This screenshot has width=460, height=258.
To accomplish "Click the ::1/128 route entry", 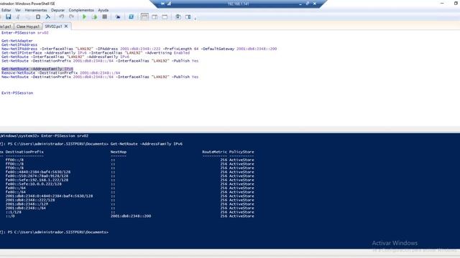I will (x=14, y=212).
